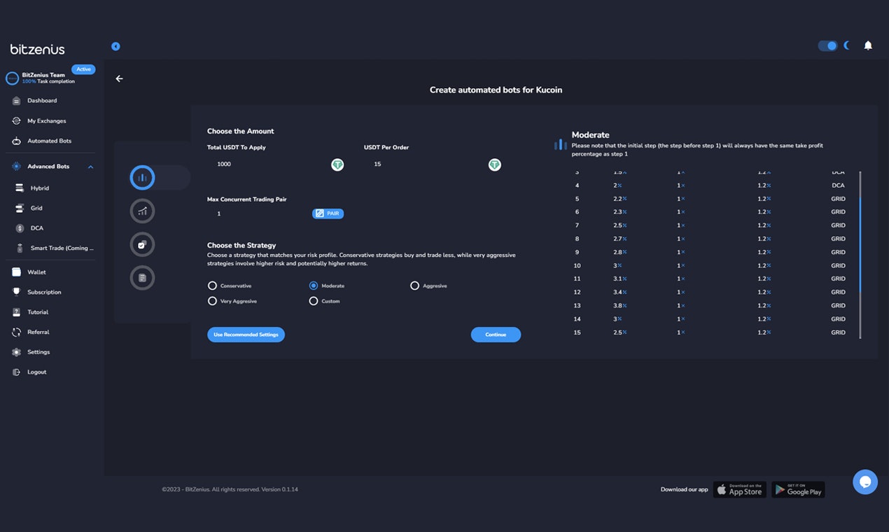Click the Active status badge
This screenshot has width=889, height=532.
pyautogui.click(x=83, y=69)
